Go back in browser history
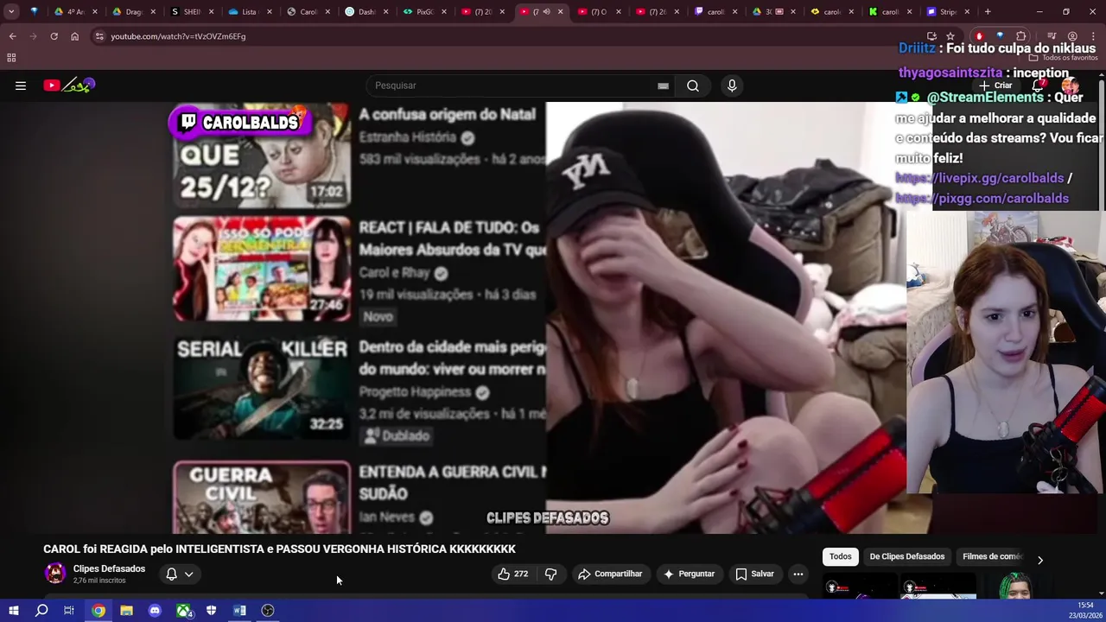Screen dimensions: 1106x622 pyautogui.click(x=12, y=36)
